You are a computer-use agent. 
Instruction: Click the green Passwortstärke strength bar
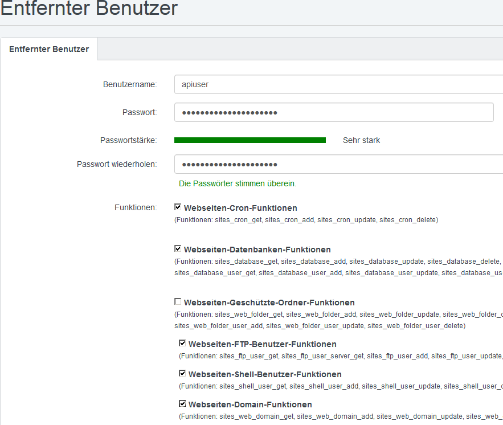(251, 140)
